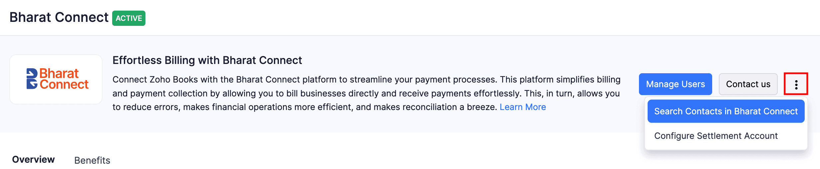Screen dimensions: 820x169
Task: Click the word 'Connect' in the logo
Action: [x=64, y=85]
